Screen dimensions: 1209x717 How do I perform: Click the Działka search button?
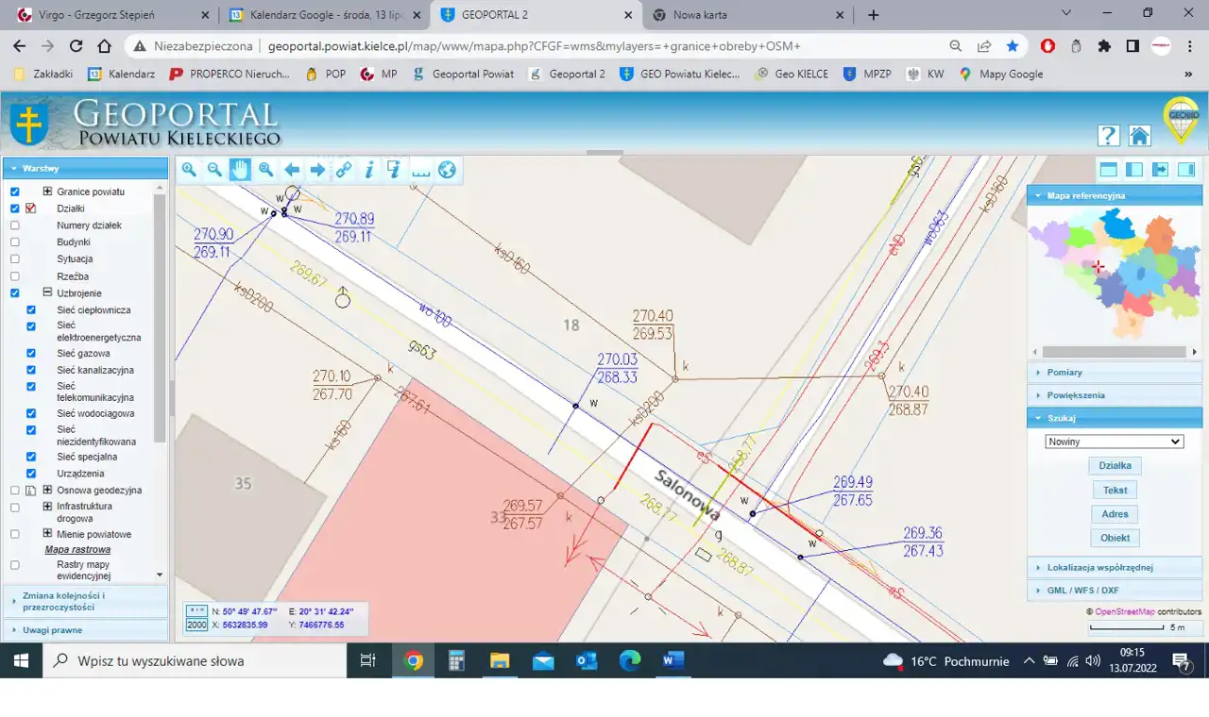pyautogui.click(x=1115, y=466)
